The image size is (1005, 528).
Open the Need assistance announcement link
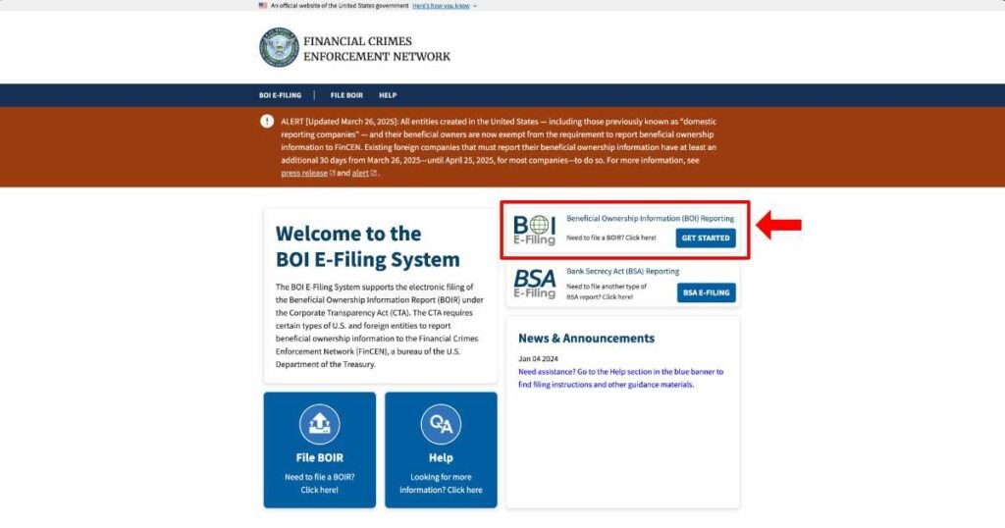620,378
